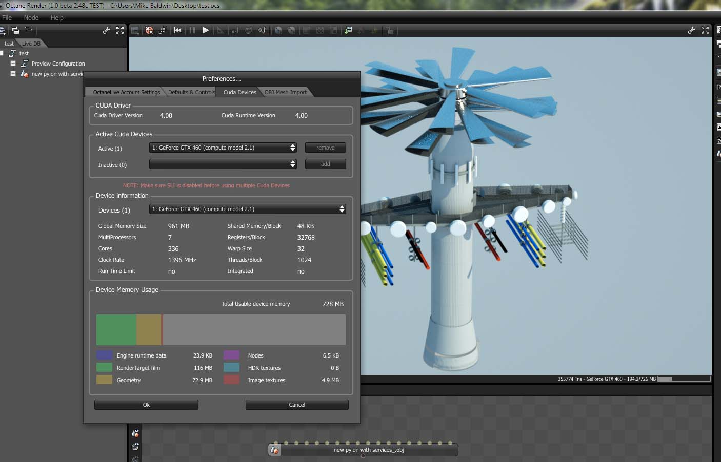The image size is (721, 462).
Task: Open the File menu
Action: click(7, 17)
